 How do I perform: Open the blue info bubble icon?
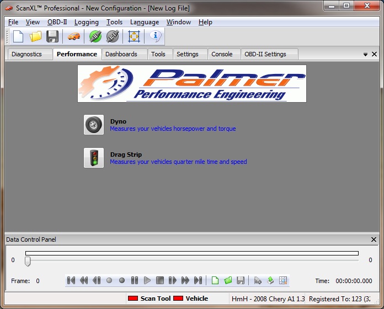(x=155, y=37)
